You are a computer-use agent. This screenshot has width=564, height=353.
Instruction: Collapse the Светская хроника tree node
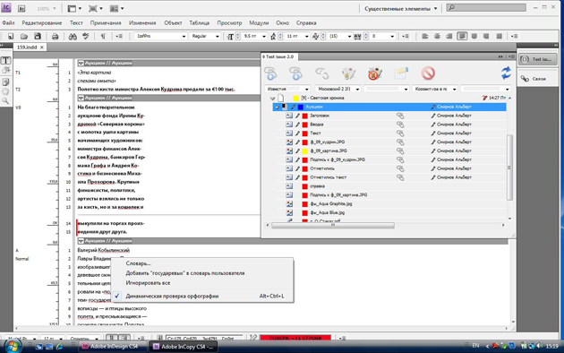point(272,98)
